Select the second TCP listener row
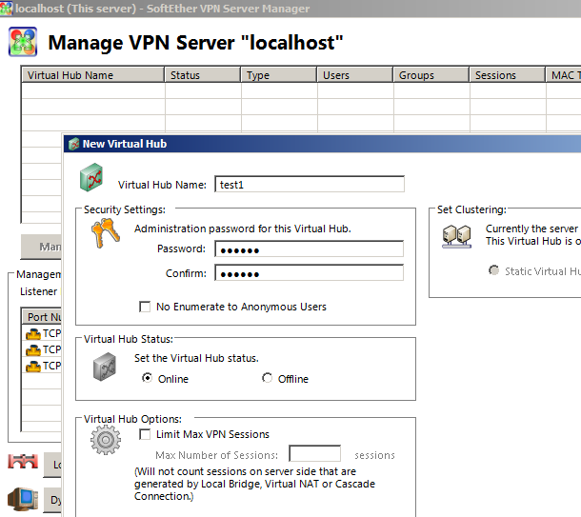This screenshot has height=517, width=581. [x=42, y=349]
